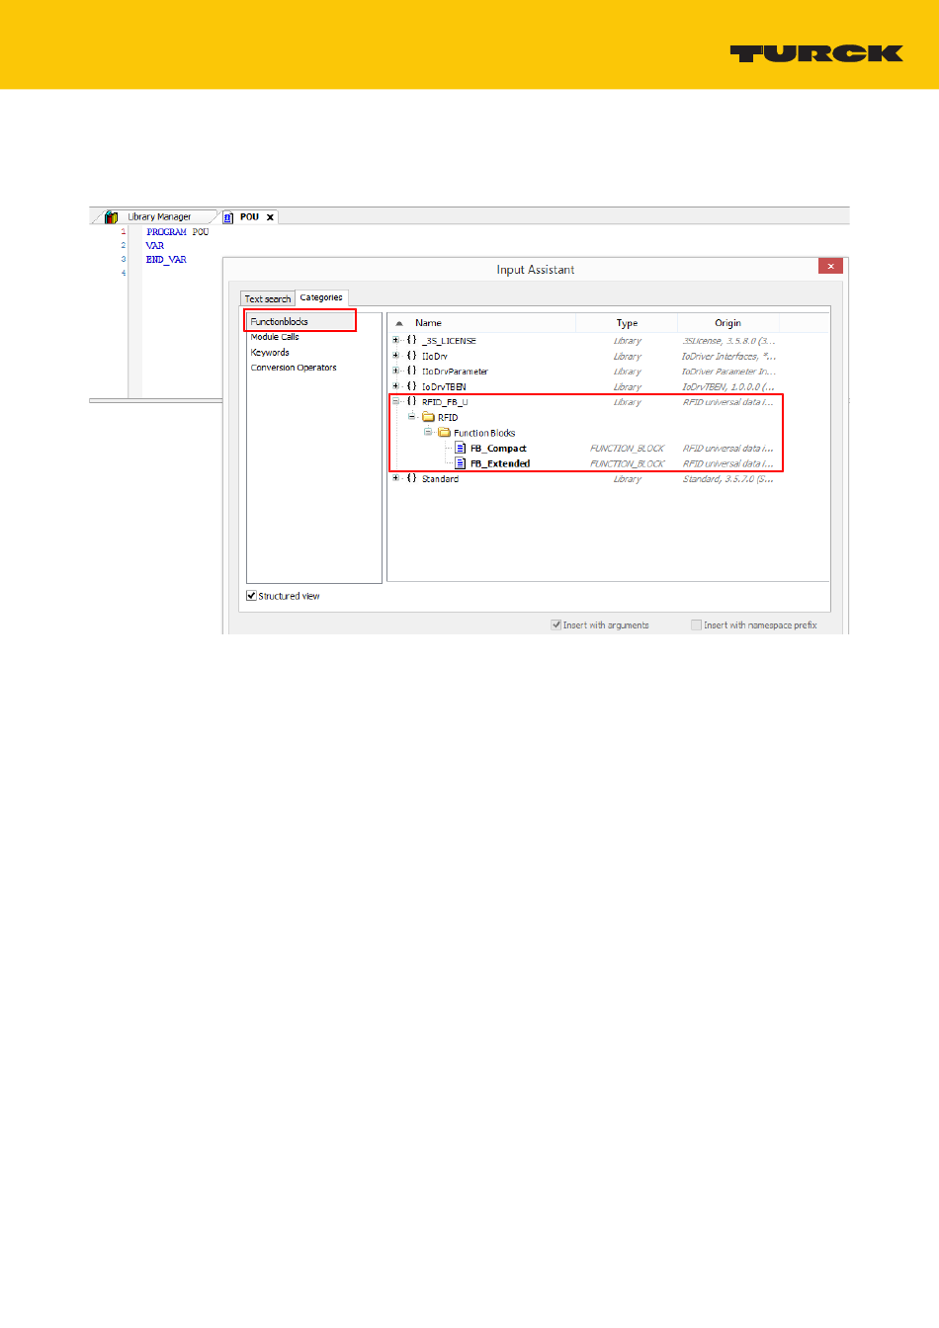Sort list by Name column header
Viewport: 939px width, 1328px height.
(x=428, y=323)
